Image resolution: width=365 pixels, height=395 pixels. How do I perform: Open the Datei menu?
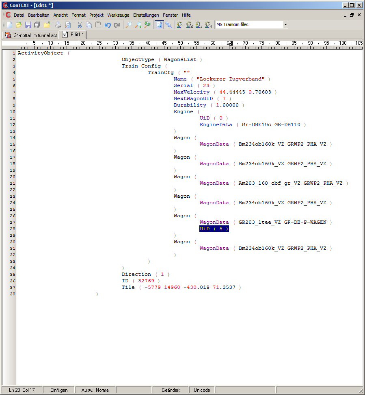click(x=19, y=15)
